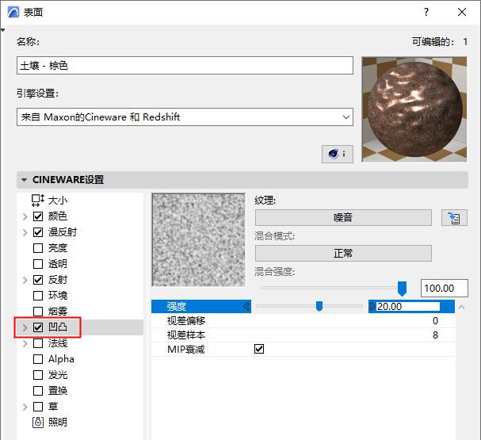Click the 强度 20.00 value field

pos(408,307)
